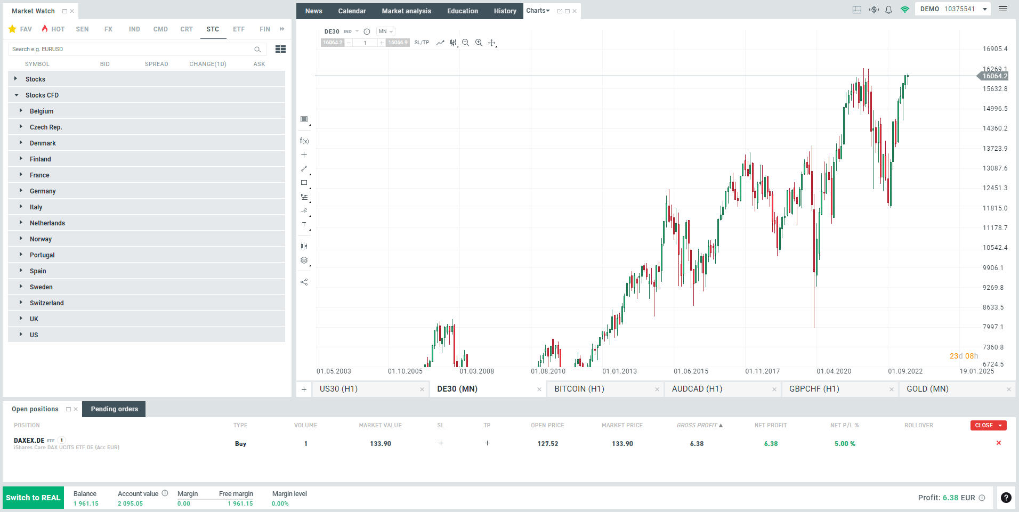This screenshot has width=1019, height=512.
Task: Zoom out on the DE30 chart
Action: coord(465,43)
